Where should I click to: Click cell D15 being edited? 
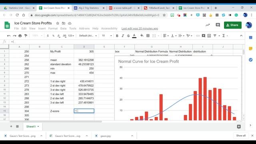pyautogui.click(x=84, y=111)
